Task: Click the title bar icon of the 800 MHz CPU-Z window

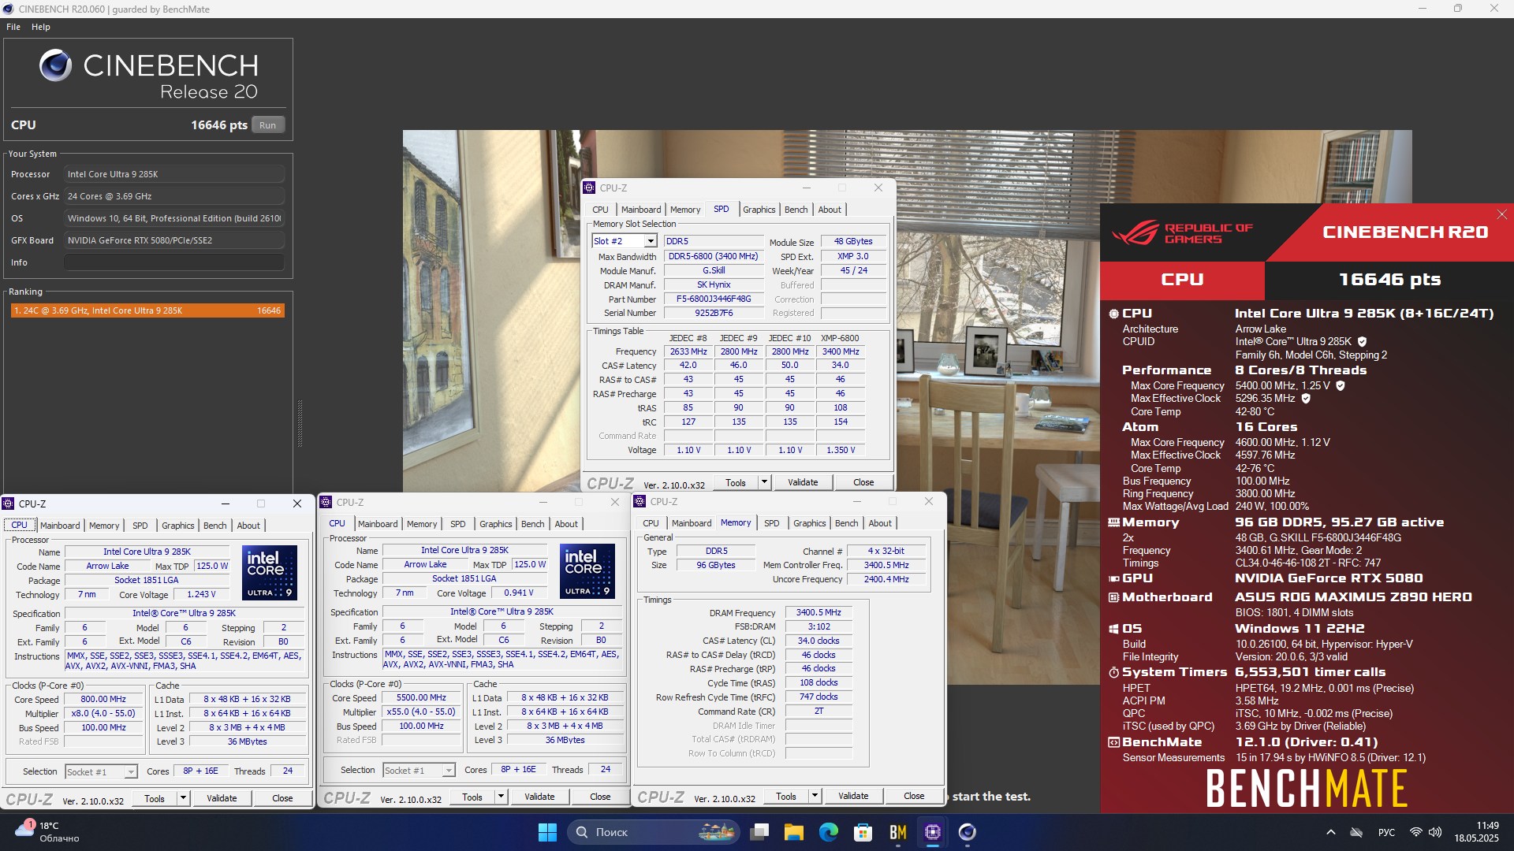Action: [9, 504]
